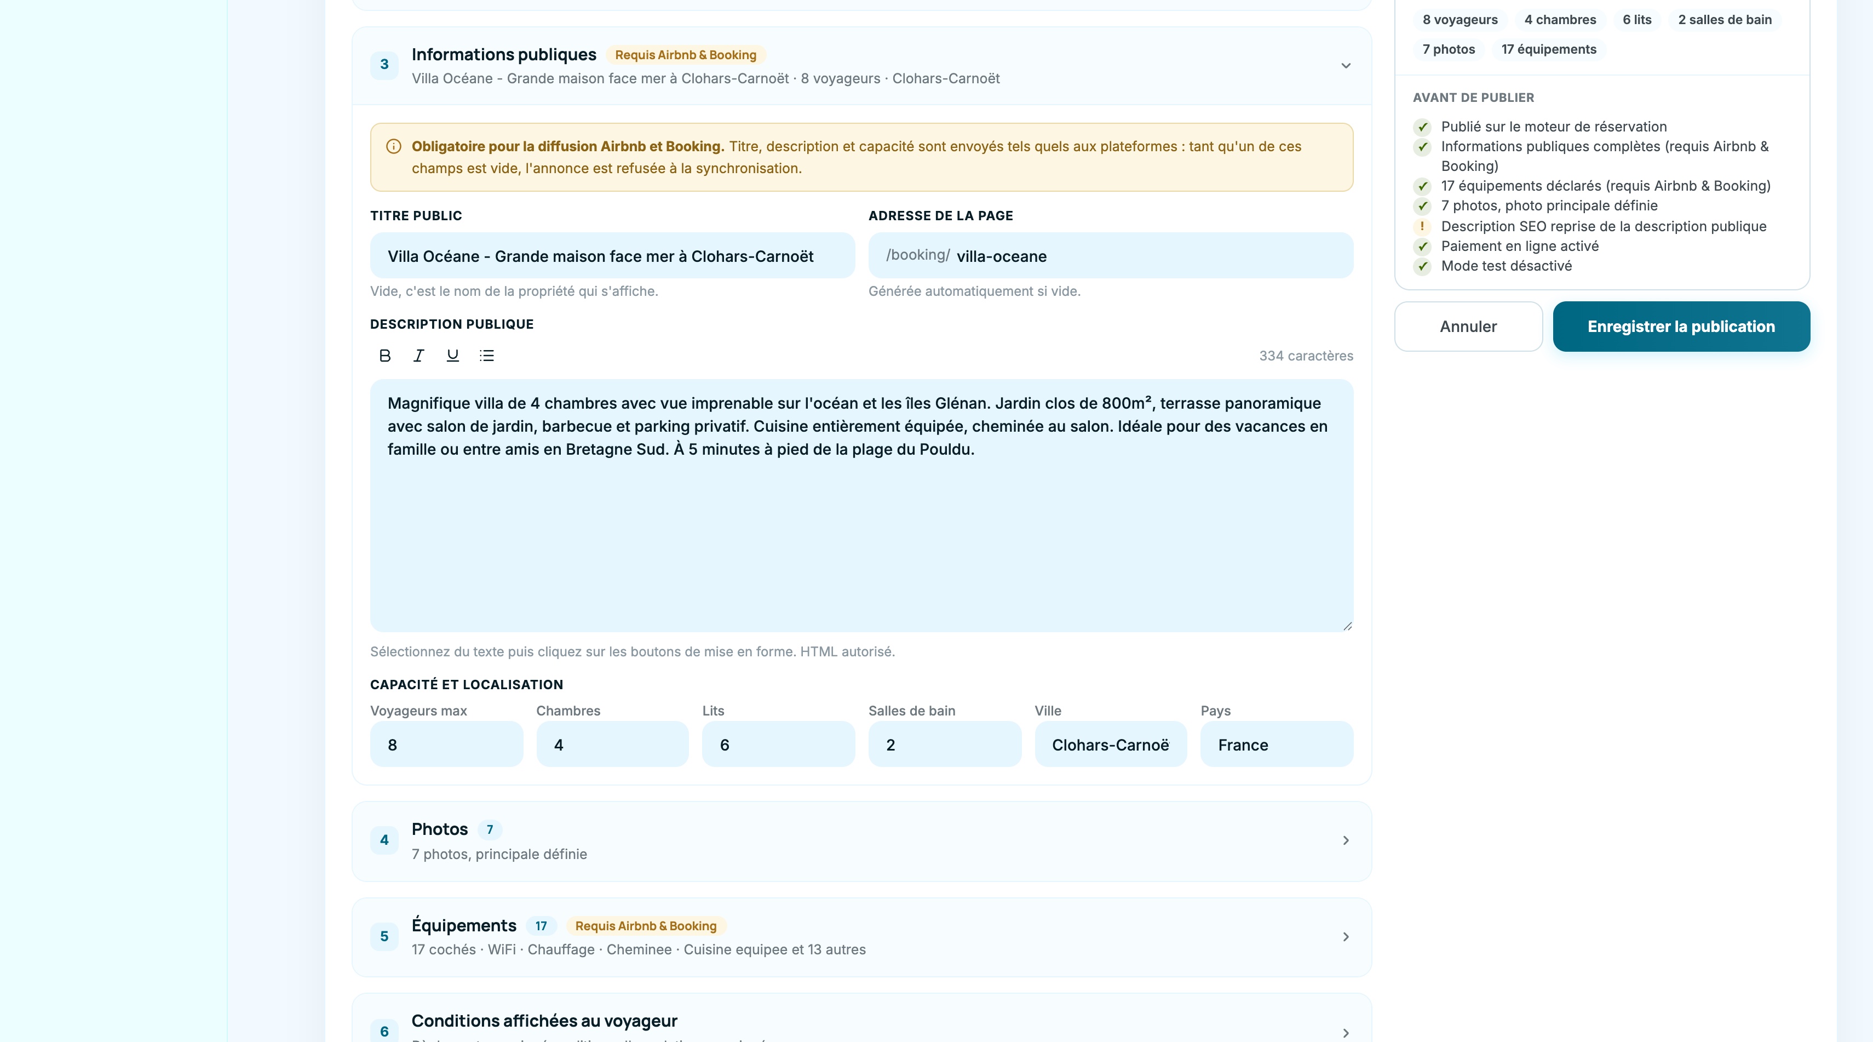The width and height of the screenshot is (1873, 1042).
Task: Click the checkmark beside 17 équipements déclarés
Action: click(x=1422, y=186)
